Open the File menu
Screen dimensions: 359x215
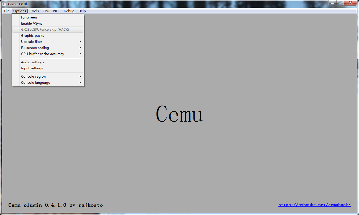pos(7,11)
